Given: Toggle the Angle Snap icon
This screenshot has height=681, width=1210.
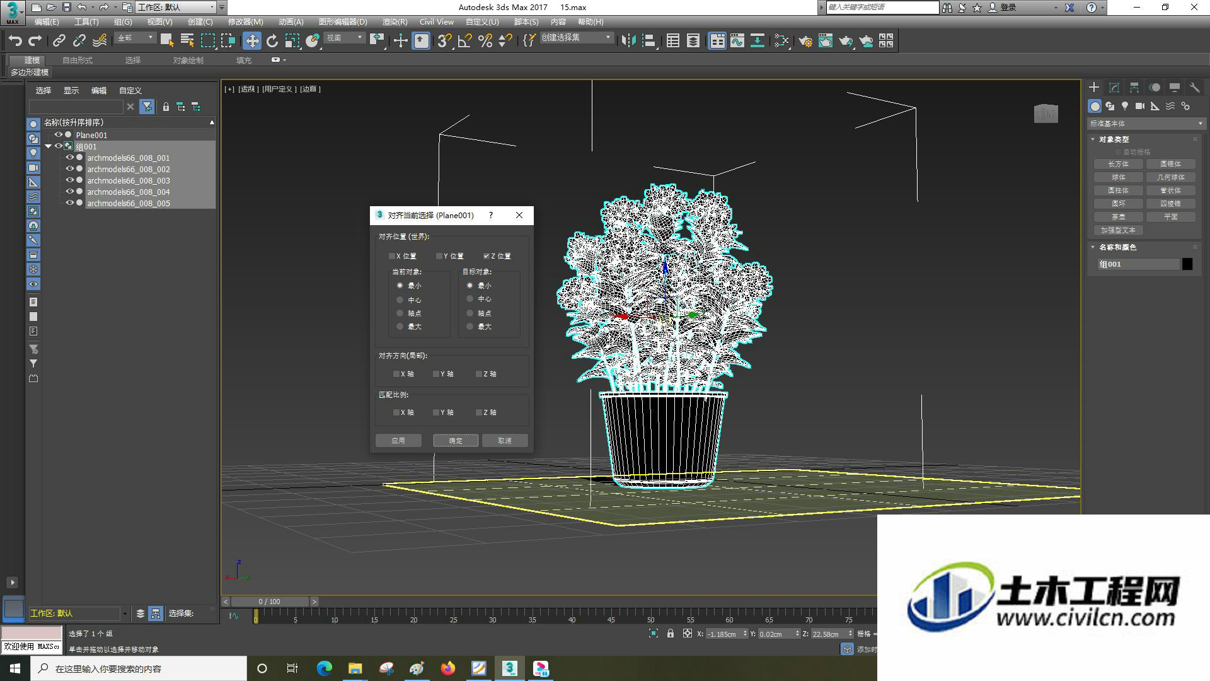Looking at the screenshot, I should point(465,41).
